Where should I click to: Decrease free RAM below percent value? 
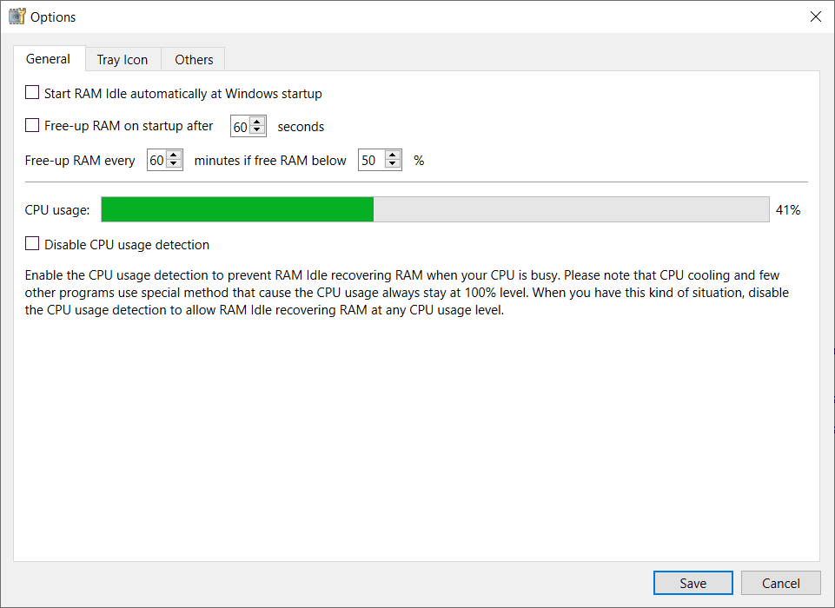point(393,164)
